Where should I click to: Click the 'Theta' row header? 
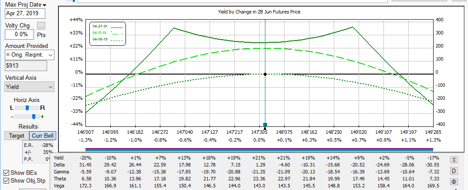59,179
